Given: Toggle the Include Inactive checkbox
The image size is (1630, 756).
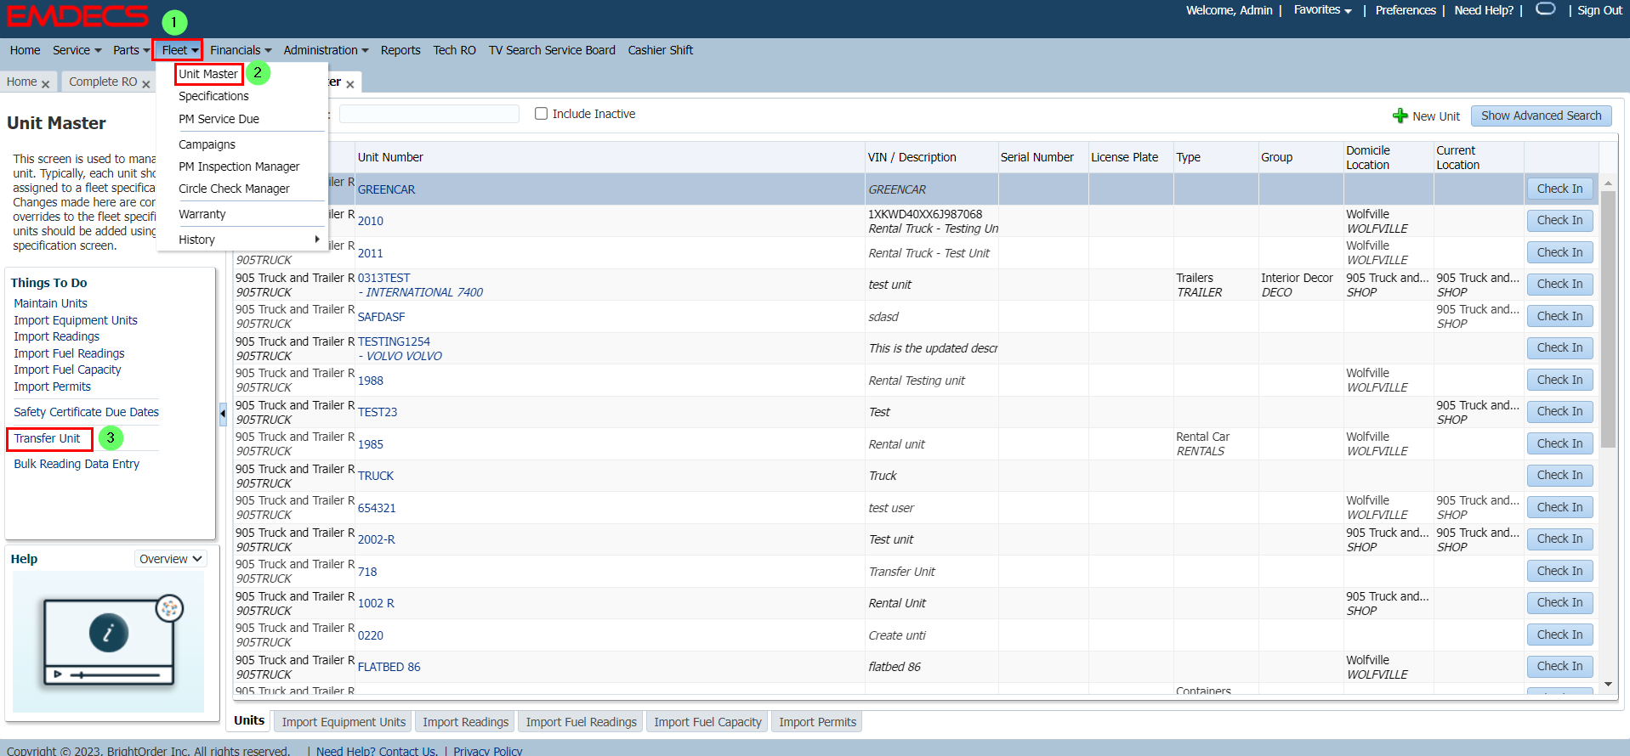Looking at the screenshot, I should [x=541, y=114].
